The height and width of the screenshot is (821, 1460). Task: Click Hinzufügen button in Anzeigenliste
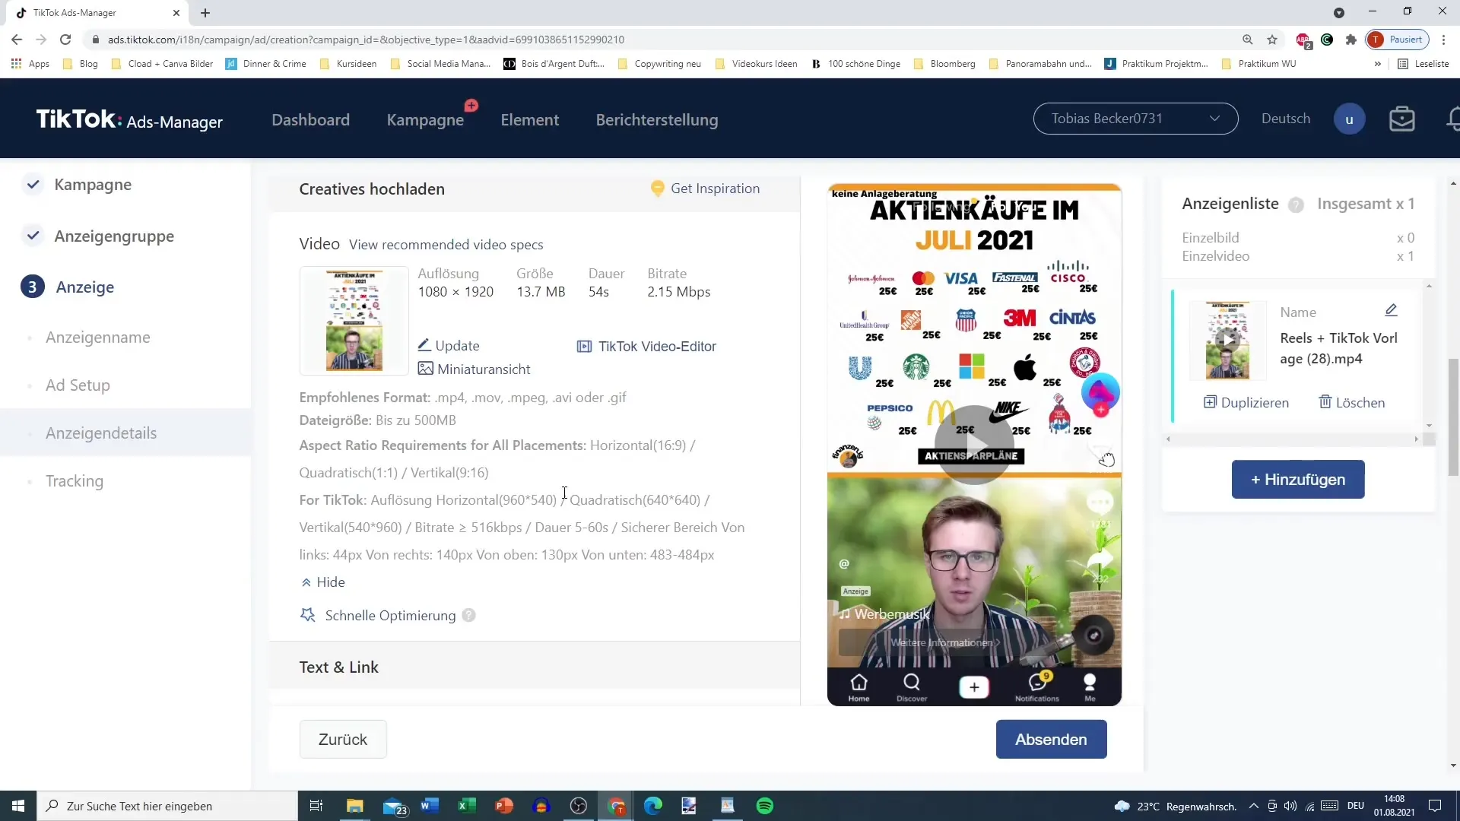[1297, 479]
